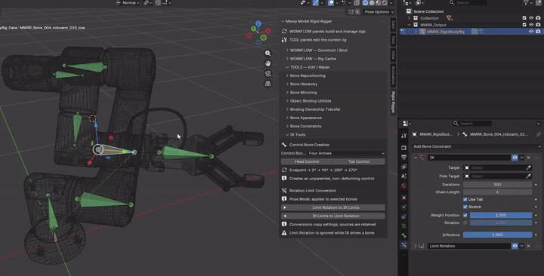Hide Collection with its outliner eye icon
This screenshot has height=276, width=544.
[531, 18]
